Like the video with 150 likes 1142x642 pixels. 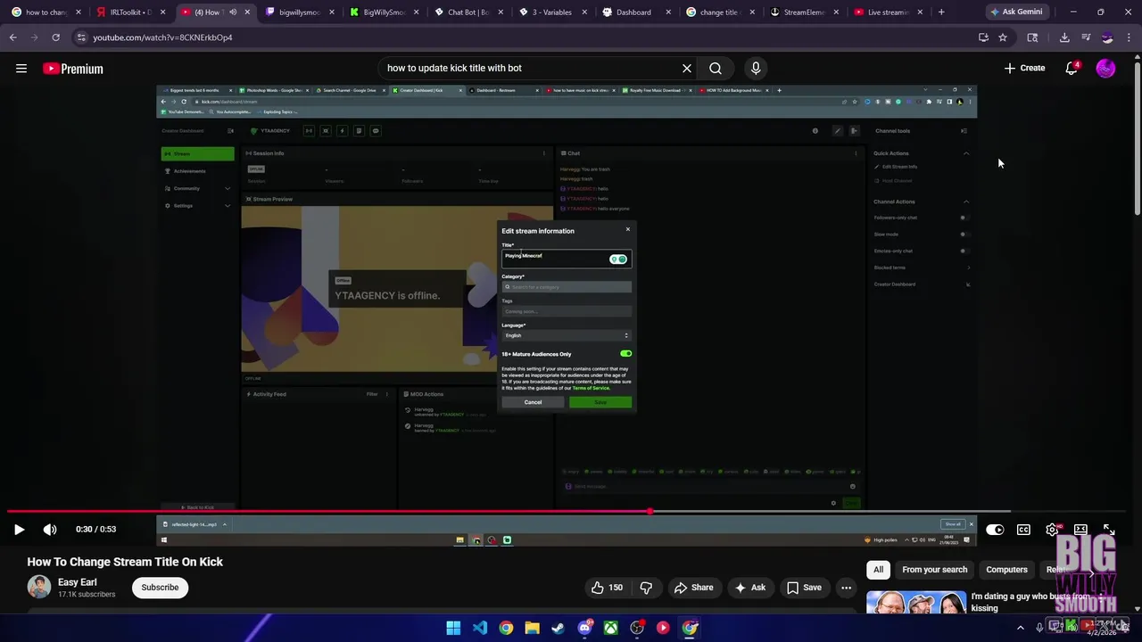[606, 588]
